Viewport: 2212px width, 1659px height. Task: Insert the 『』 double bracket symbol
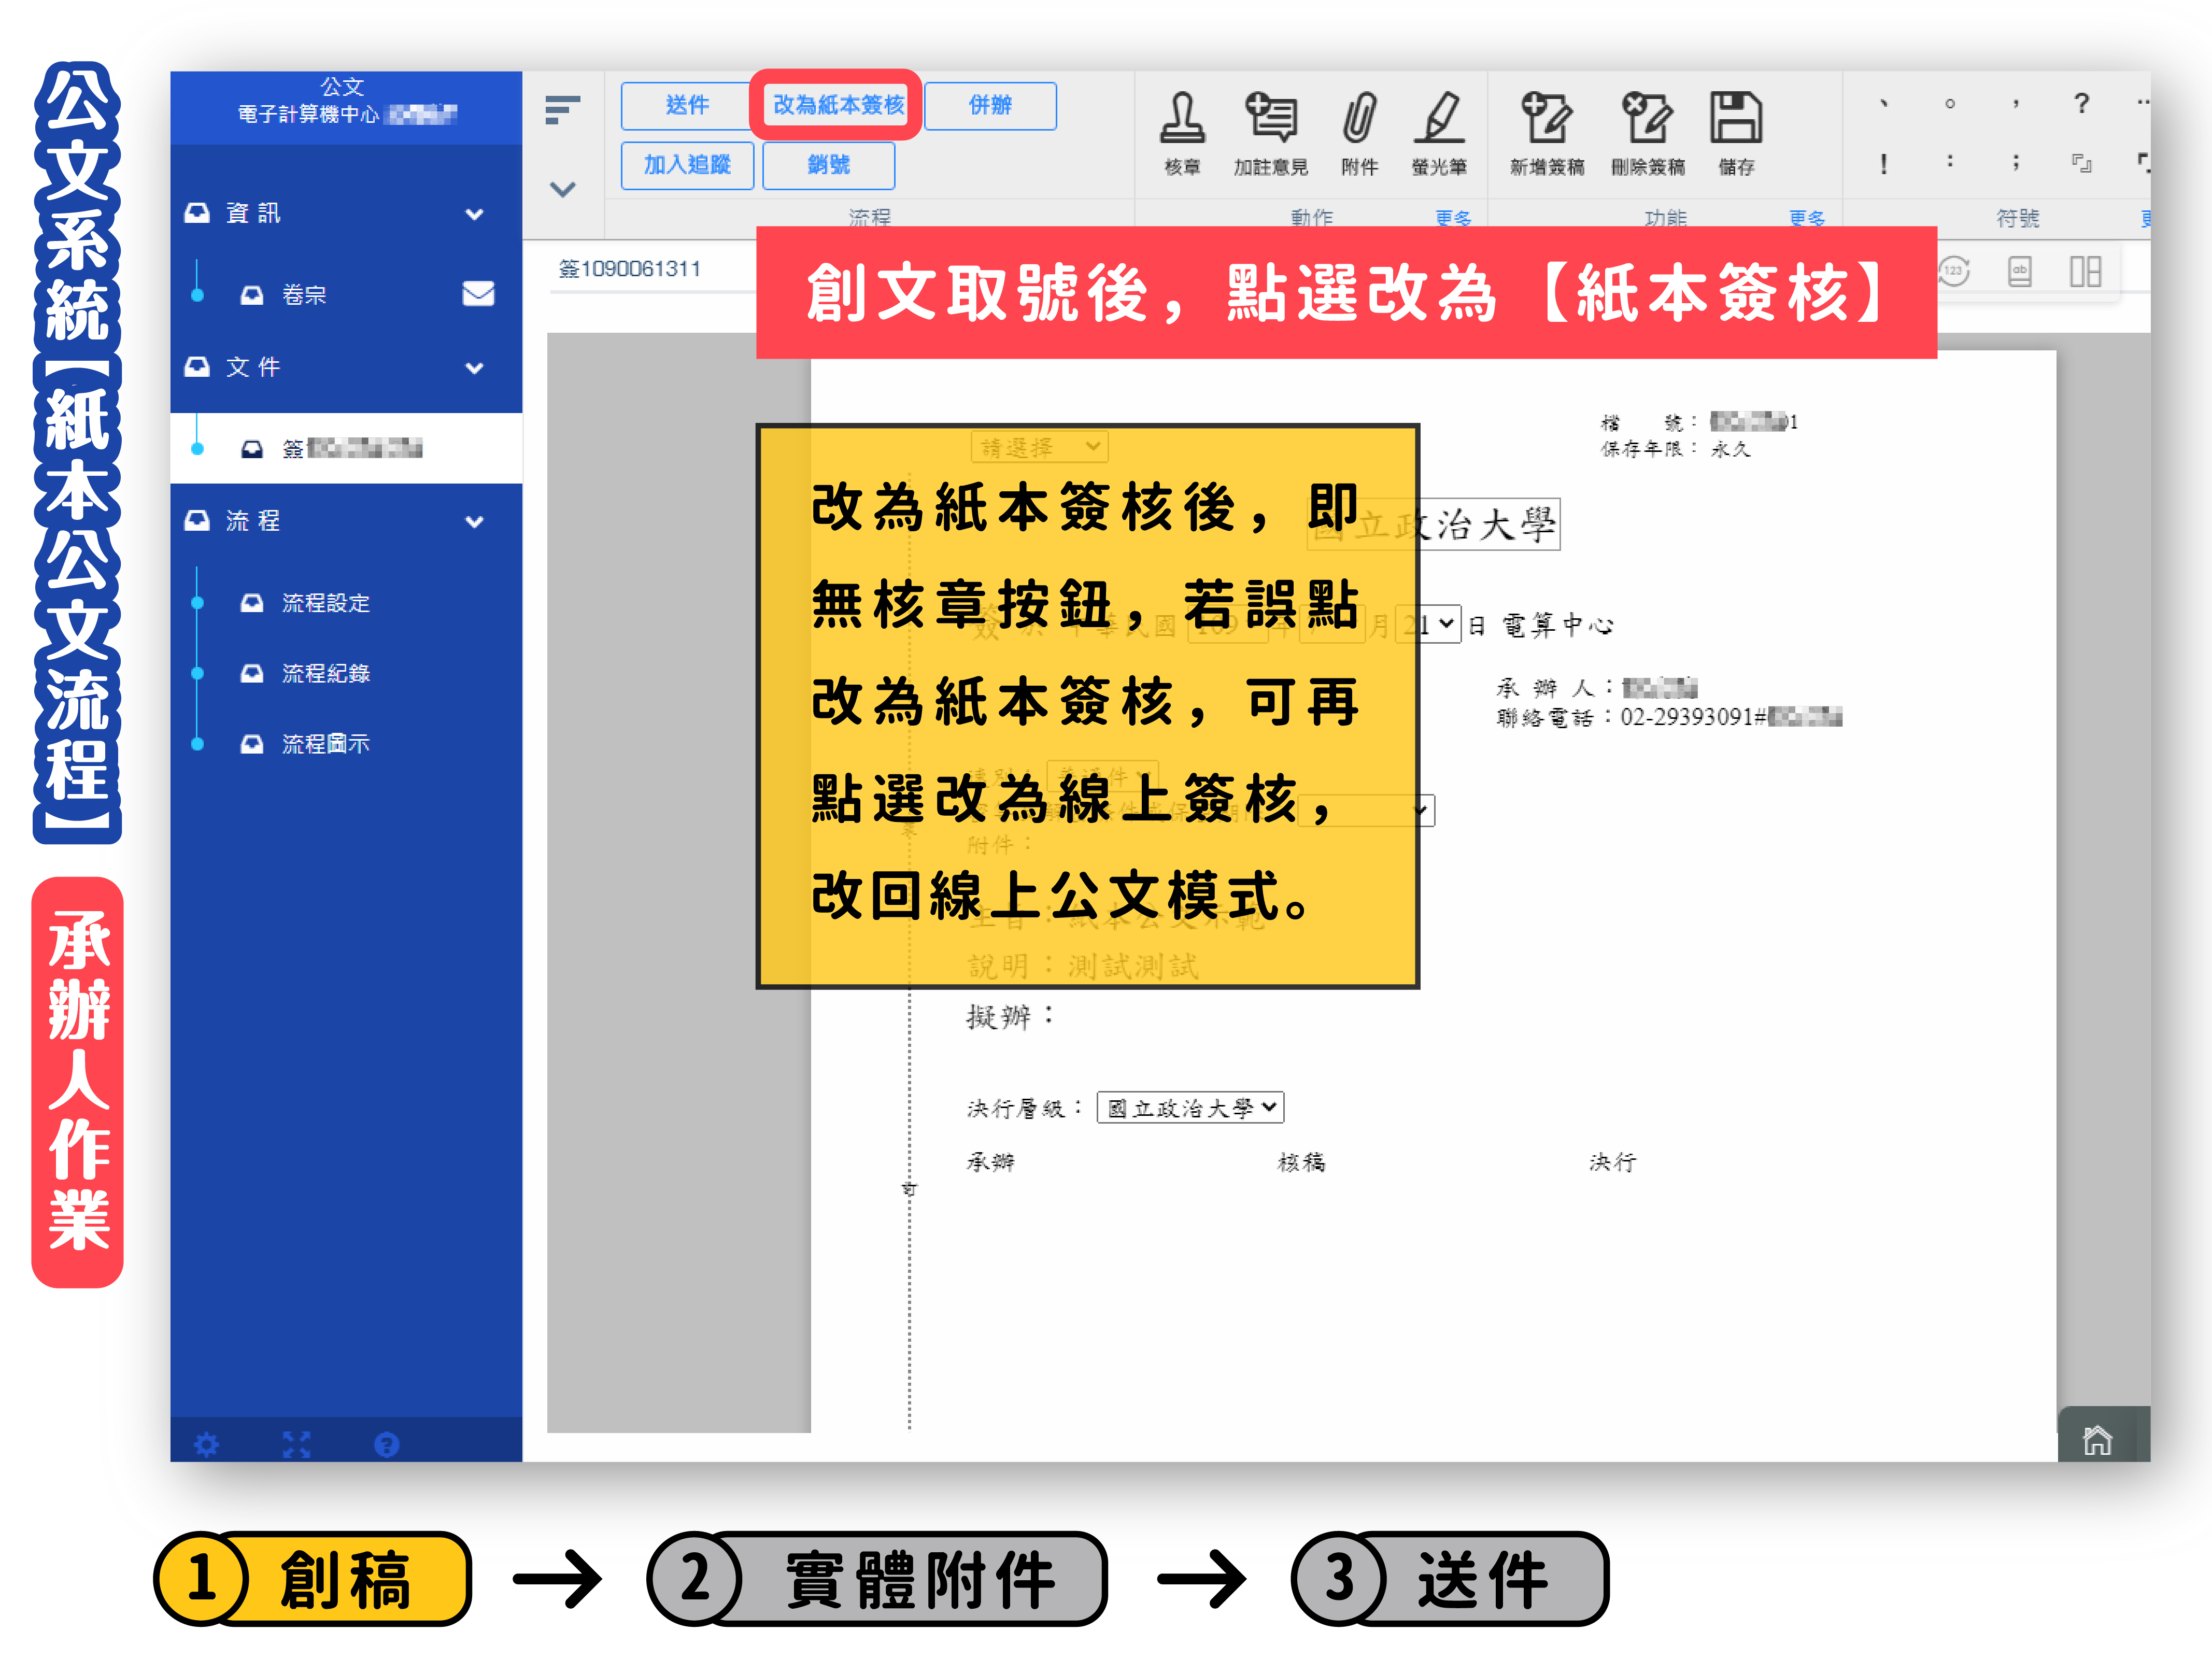click(x=2082, y=163)
